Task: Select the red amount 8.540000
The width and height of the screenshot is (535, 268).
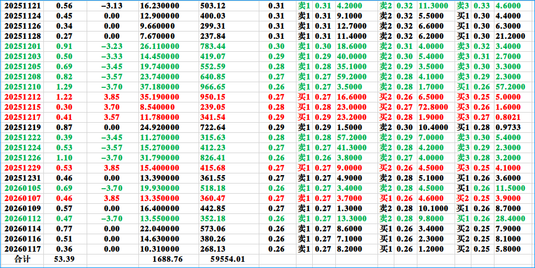Action: click(158, 107)
